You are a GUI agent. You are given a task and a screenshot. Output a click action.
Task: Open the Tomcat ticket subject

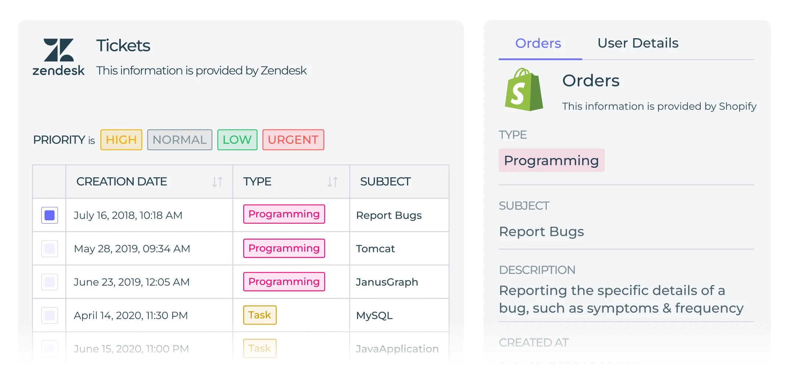tap(375, 249)
